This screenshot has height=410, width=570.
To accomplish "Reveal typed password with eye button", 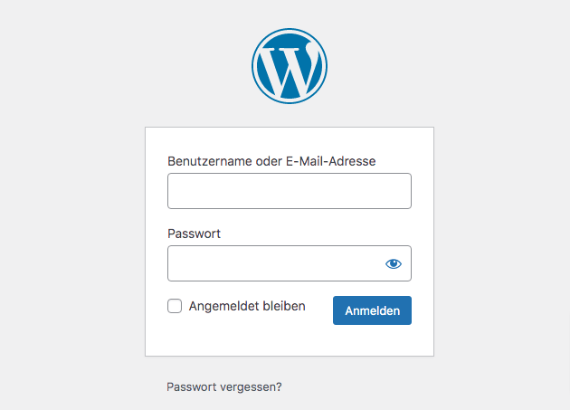I will click(x=394, y=263).
